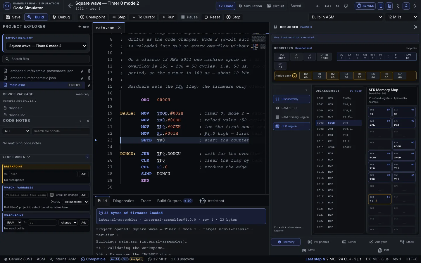Image resolution: width=421 pixels, height=263 pixels.
Task: Click the Step button in the toolbar
Action: tap(118, 17)
